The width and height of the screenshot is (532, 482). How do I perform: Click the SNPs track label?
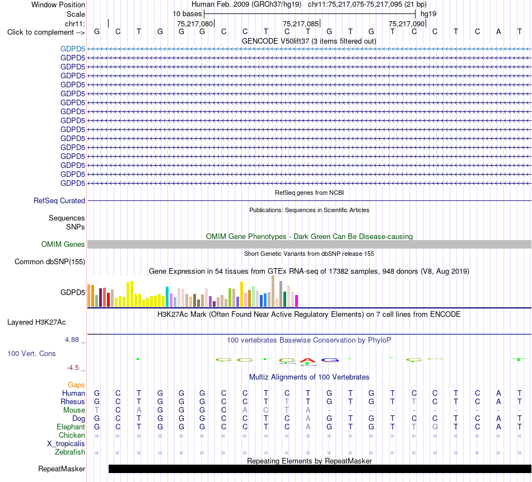coord(76,227)
